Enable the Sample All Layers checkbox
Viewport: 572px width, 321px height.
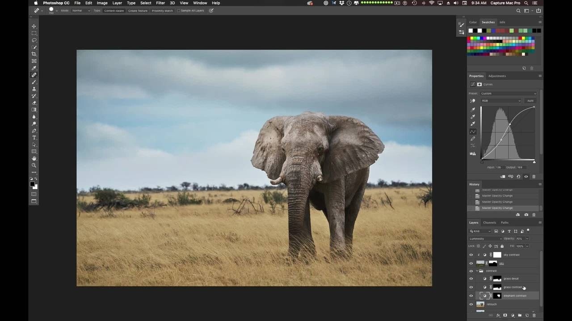point(179,11)
